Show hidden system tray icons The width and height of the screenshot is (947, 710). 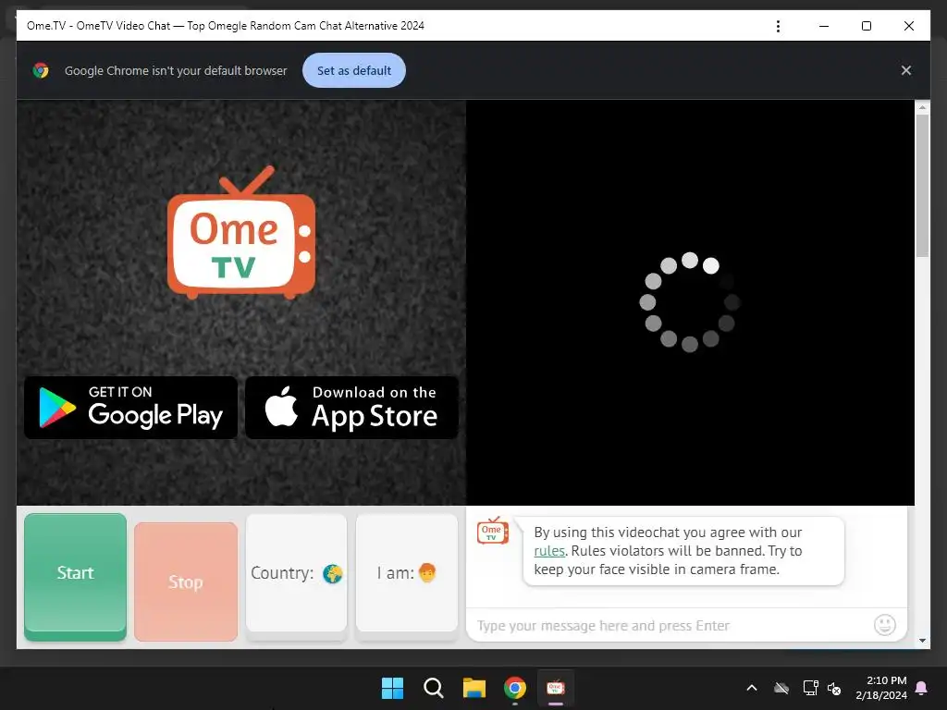[x=752, y=688]
